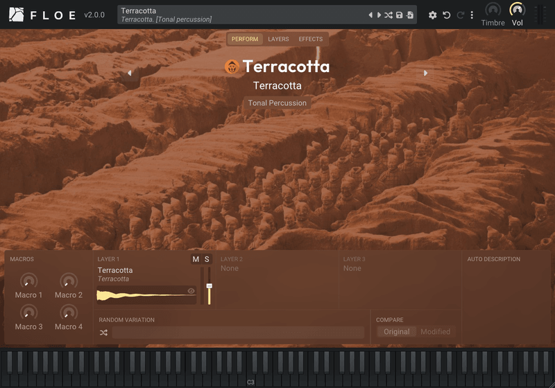Open the load preset file icon
The height and width of the screenshot is (388, 555).
click(410, 15)
